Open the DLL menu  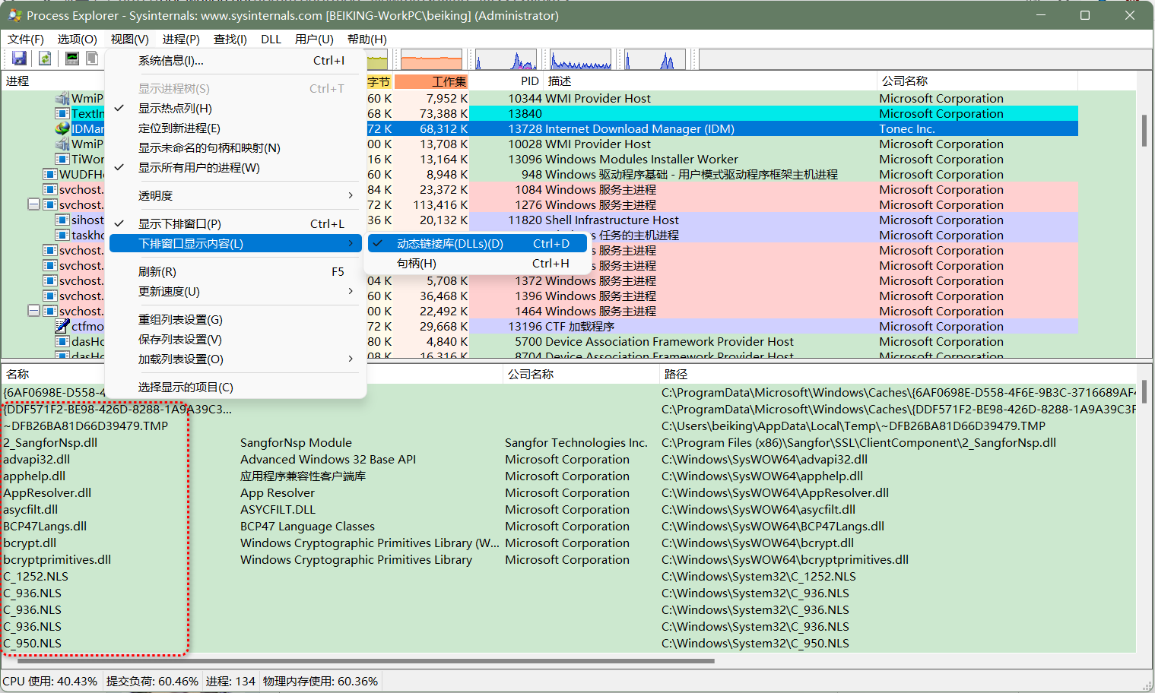pos(271,40)
